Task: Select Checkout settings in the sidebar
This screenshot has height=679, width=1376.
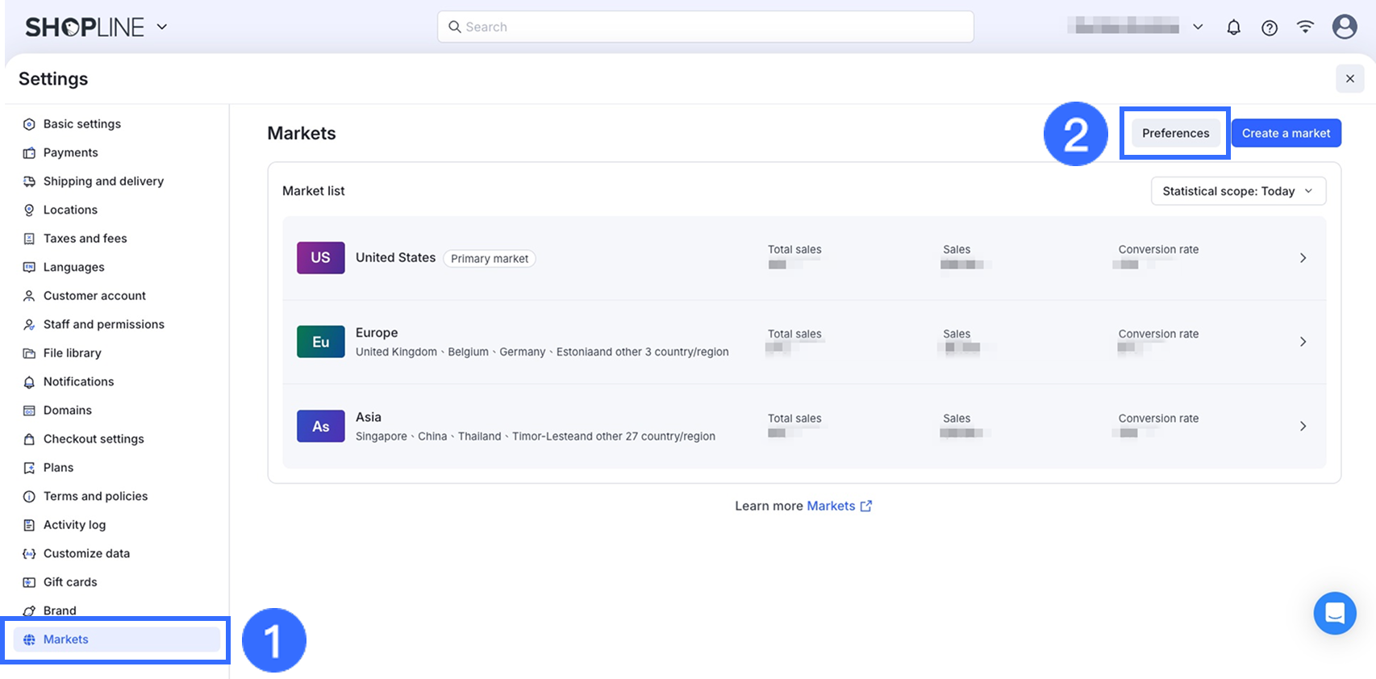Action: (94, 439)
